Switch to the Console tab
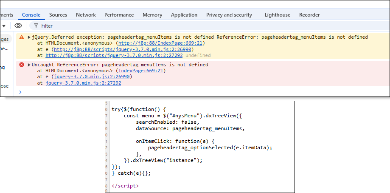390x193 pixels. pyautogui.click(x=31, y=15)
